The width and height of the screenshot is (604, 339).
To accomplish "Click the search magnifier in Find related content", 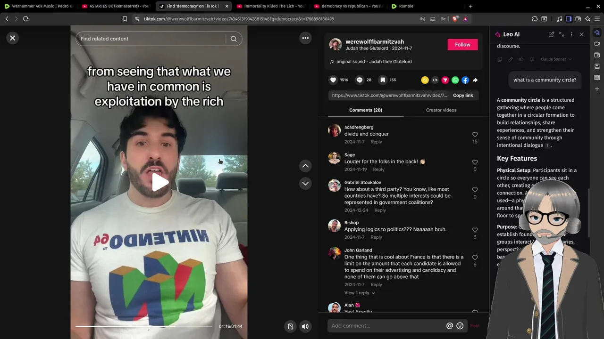I will 234,39.
